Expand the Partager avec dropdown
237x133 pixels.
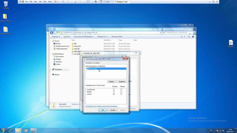103,37
